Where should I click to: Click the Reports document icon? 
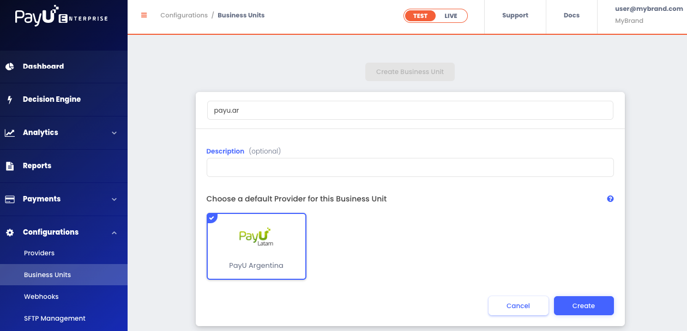point(10,166)
